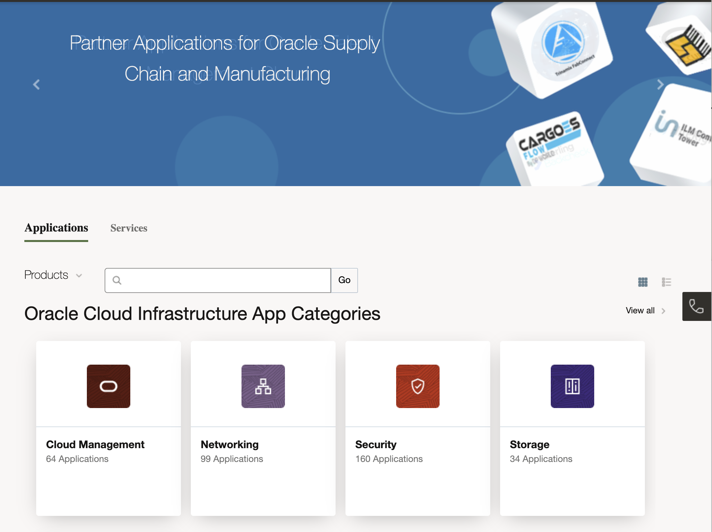Open the Storage title link
712x532 pixels.
click(530, 445)
